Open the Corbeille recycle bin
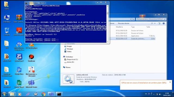The width and height of the screenshot is (174, 97). pos(7,32)
